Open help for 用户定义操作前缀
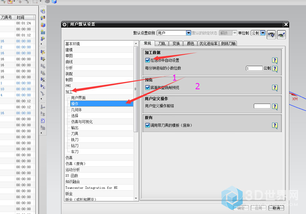 pos(275,106)
